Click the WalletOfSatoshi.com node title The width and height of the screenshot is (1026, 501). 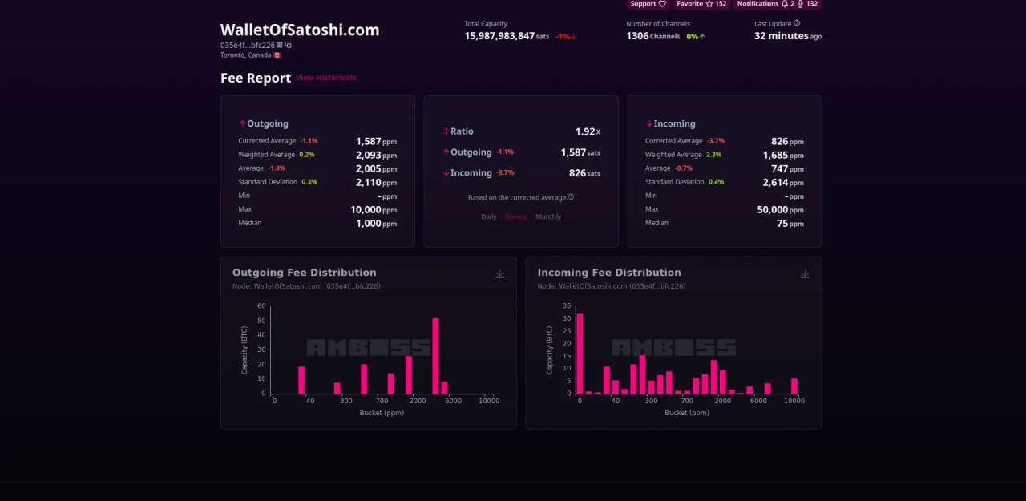[300, 30]
